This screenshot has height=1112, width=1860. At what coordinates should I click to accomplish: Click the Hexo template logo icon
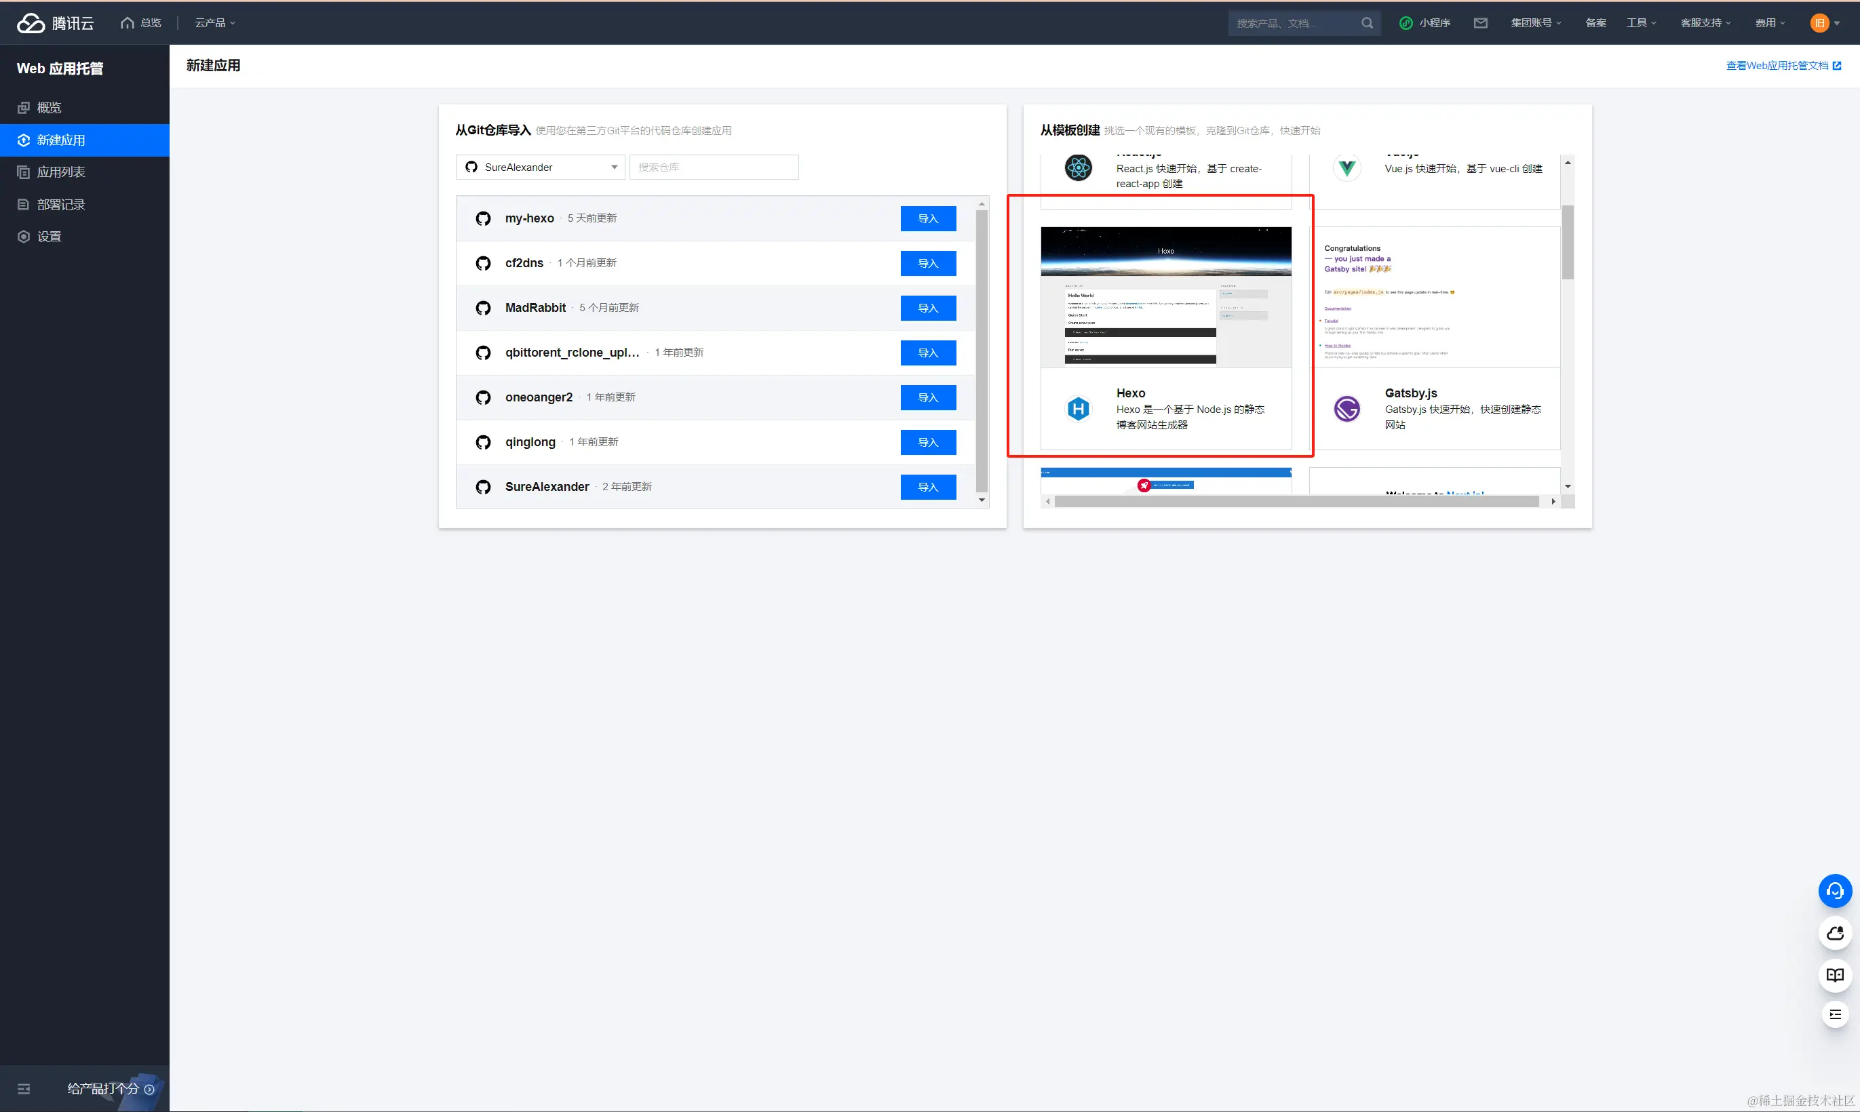point(1078,409)
